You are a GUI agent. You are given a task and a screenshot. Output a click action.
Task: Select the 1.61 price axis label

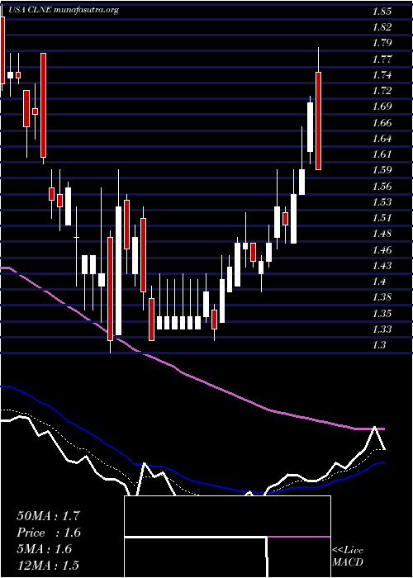382,154
